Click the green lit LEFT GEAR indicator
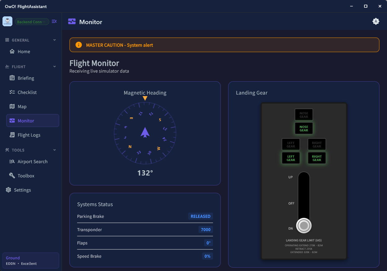The width and height of the screenshot is (387, 271). 291,158
